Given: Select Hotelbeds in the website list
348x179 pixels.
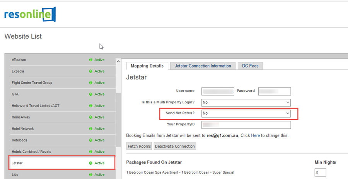Looking at the screenshot, I should tap(63, 140).
